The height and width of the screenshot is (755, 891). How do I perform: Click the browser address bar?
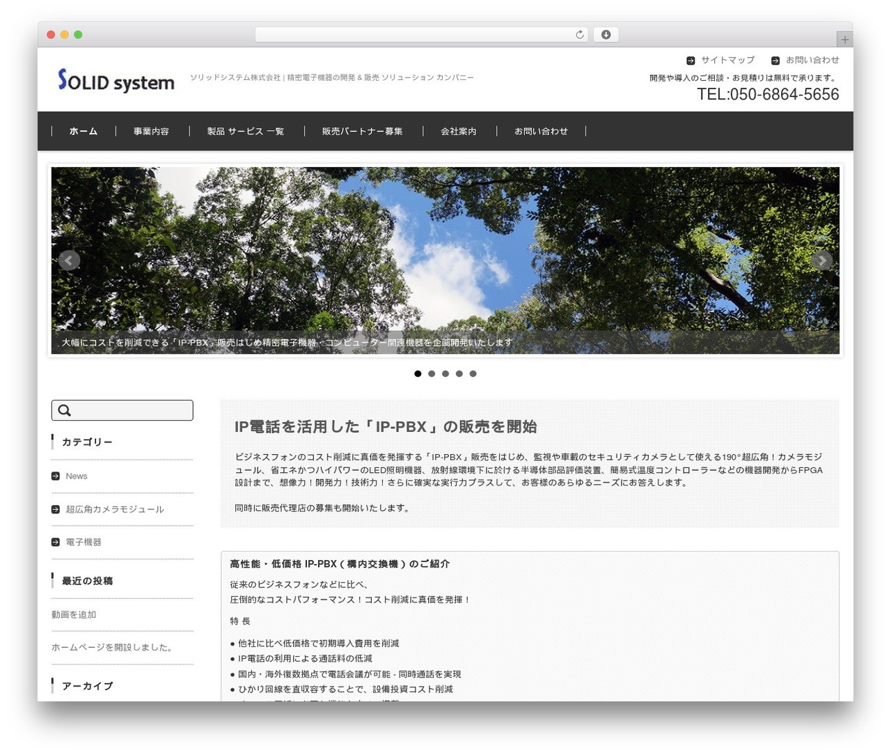tap(422, 35)
